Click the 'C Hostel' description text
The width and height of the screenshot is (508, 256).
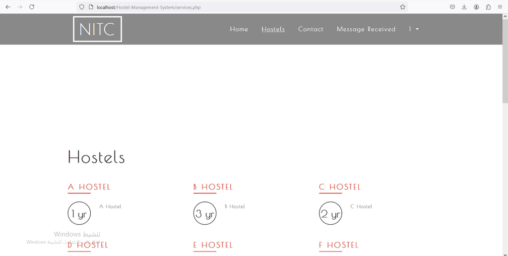point(361,206)
